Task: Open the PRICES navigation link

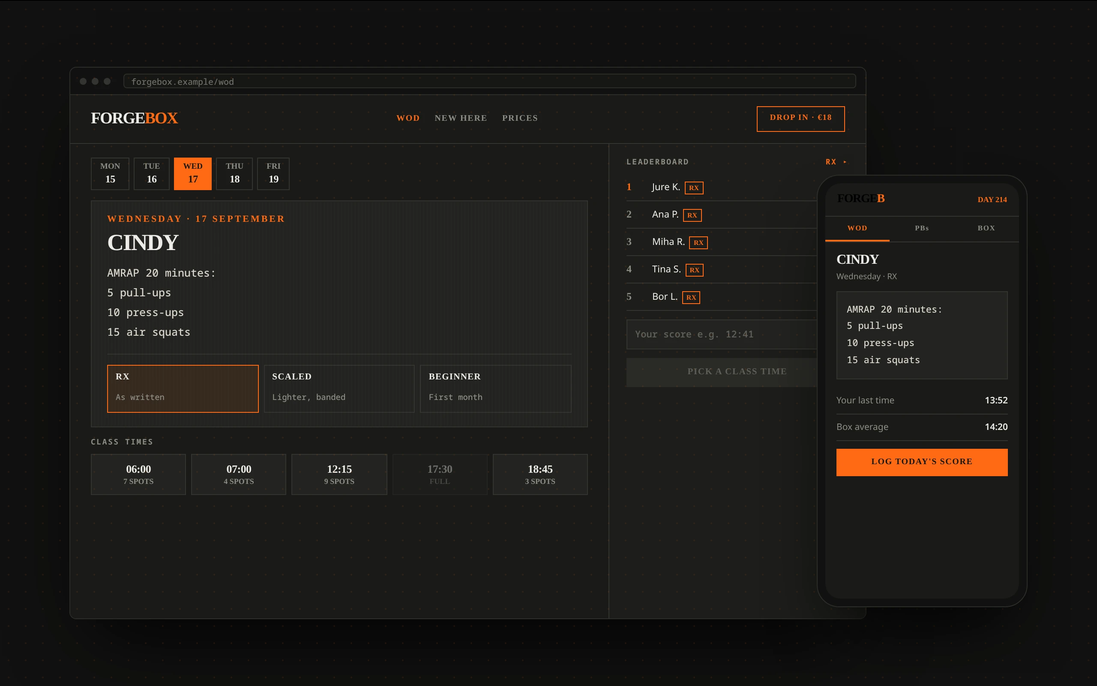Action: click(520, 118)
